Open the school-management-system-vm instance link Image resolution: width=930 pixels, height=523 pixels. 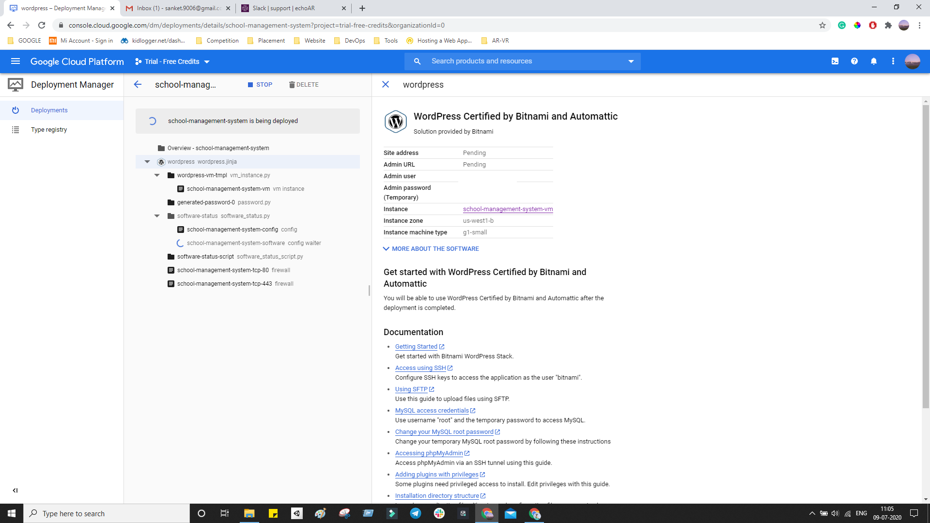(x=508, y=209)
